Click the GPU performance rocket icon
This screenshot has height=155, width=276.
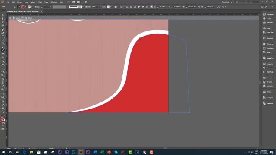pos(85,2)
